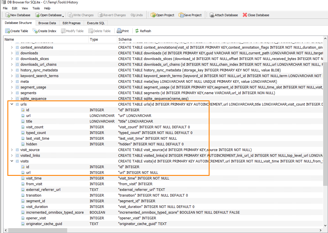Select the sqlite_sequence table row
The height and width of the screenshot is (233, 328).
click(x=163, y=99)
